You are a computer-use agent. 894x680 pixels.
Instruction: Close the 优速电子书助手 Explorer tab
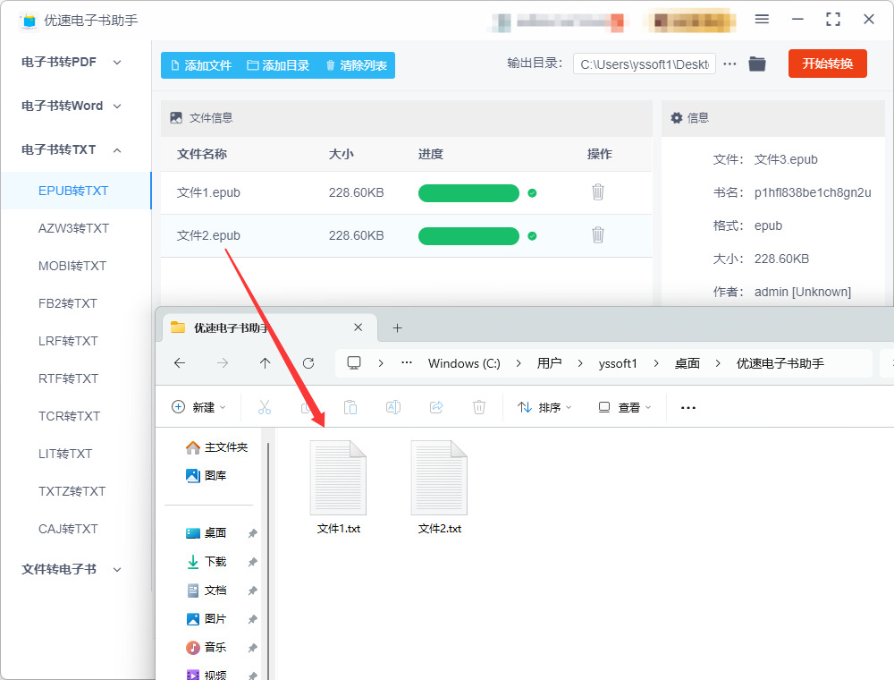(358, 327)
